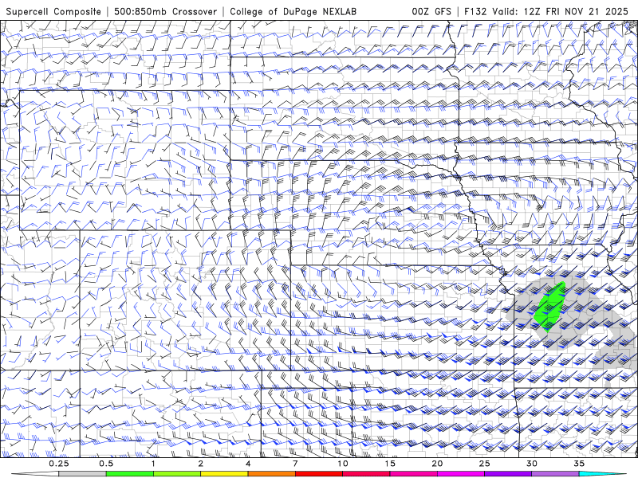
Task: Click the bright green color bar segment 0.5–1
Action: click(129, 474)
